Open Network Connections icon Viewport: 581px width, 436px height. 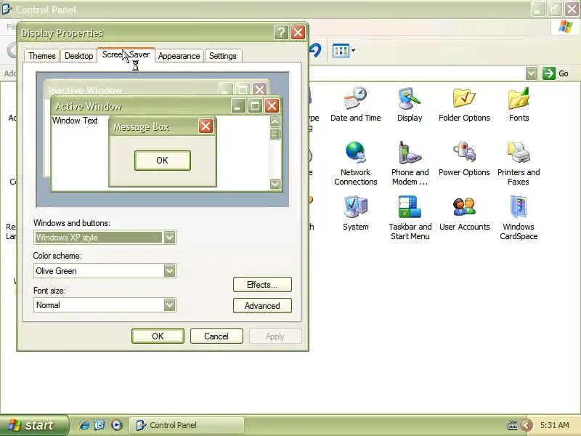click(355, 163)
